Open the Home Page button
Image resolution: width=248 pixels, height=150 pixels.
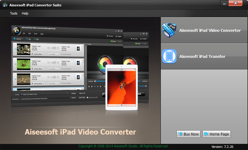217,134
